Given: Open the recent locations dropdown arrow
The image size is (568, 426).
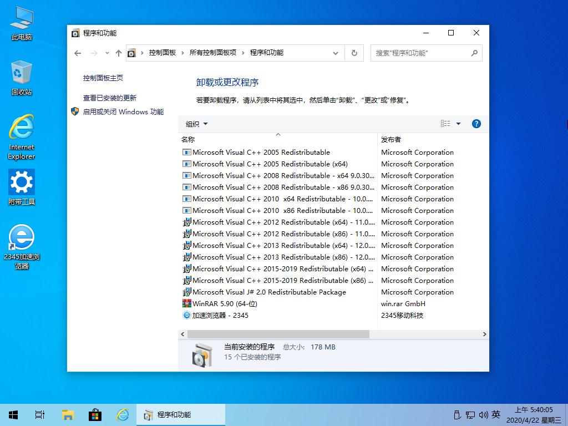Looking at the screenshot, I should pyautogui.click(x=107, y=53).
